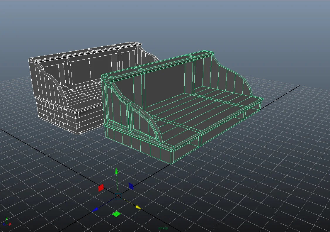Click the XYZ axis indicator in the viewport corner
This screenshot has width=330, height=232.
[x=7, y=222]
